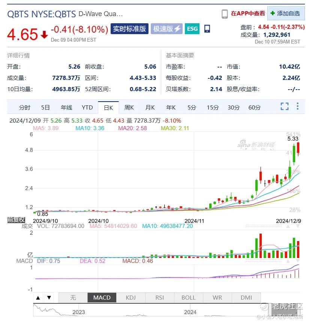Click the last red candlestick peaking at 5.33
This screenshot has width=309, height=324.
[x=298, y=148]
